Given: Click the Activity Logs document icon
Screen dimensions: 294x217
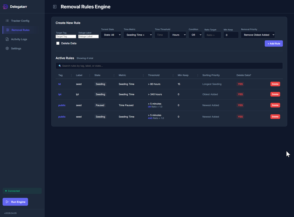Looking at the screenshot, I should point(7,39).
